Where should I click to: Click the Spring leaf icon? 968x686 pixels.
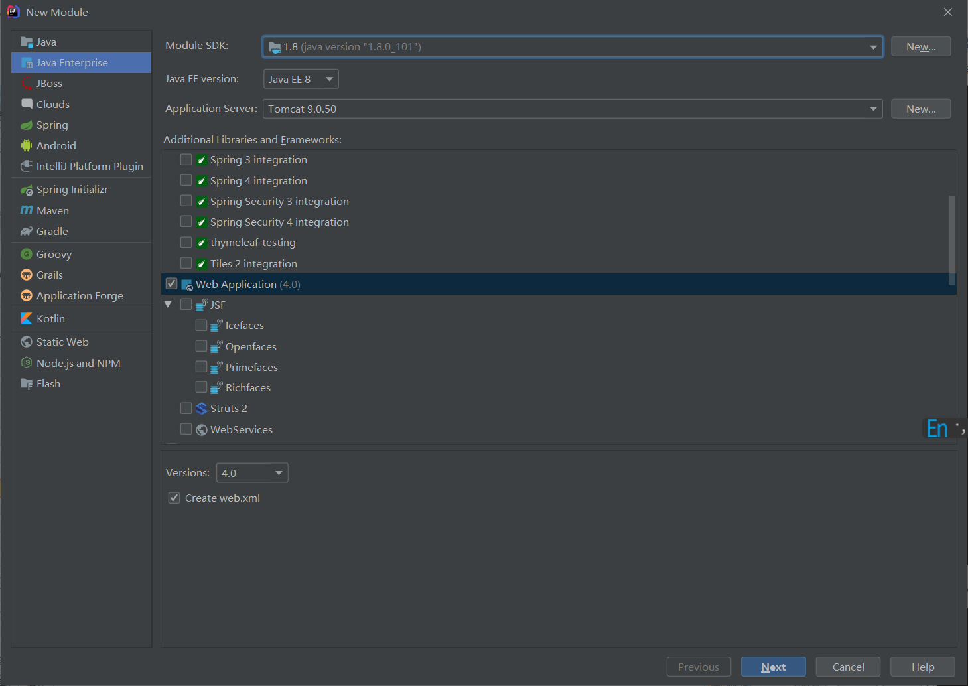tap(27, 125)
